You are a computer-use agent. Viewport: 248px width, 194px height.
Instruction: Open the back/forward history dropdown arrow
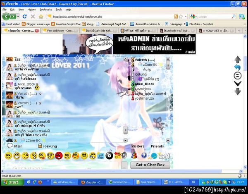pyautogui.click(x=18, y=17)
